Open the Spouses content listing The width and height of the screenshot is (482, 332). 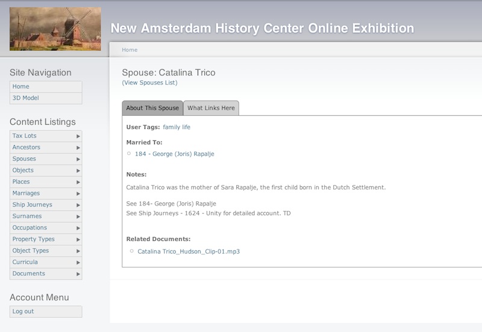click(24, 159)
